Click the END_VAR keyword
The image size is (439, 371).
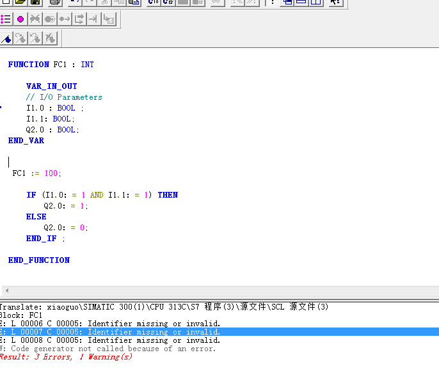click(26, 141)
